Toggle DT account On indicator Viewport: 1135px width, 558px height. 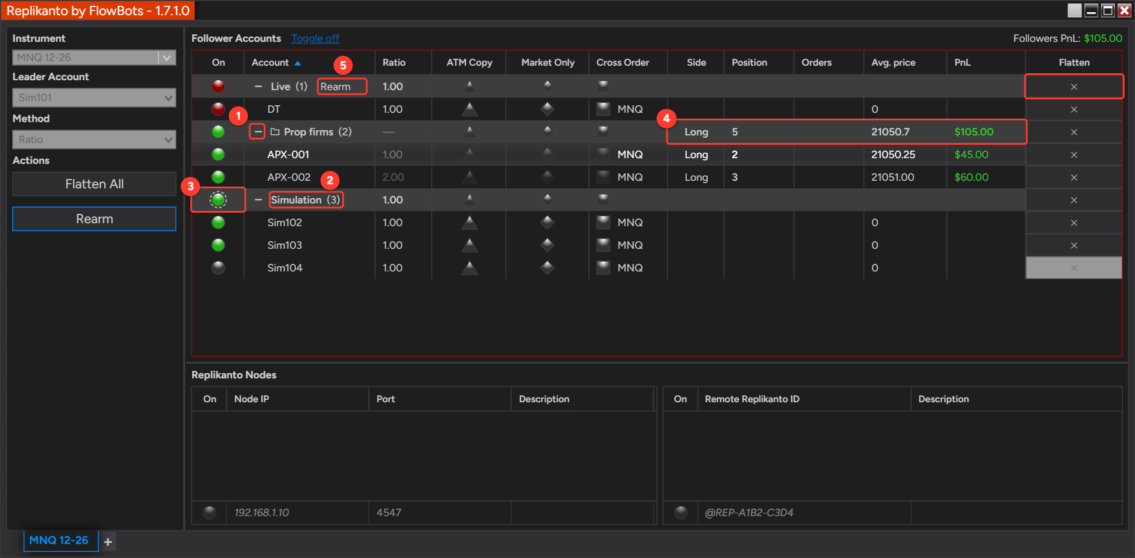coord(218,109)
